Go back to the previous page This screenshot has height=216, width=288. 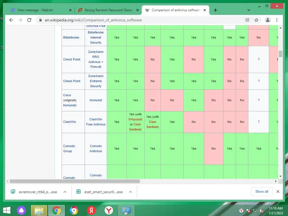11,20
